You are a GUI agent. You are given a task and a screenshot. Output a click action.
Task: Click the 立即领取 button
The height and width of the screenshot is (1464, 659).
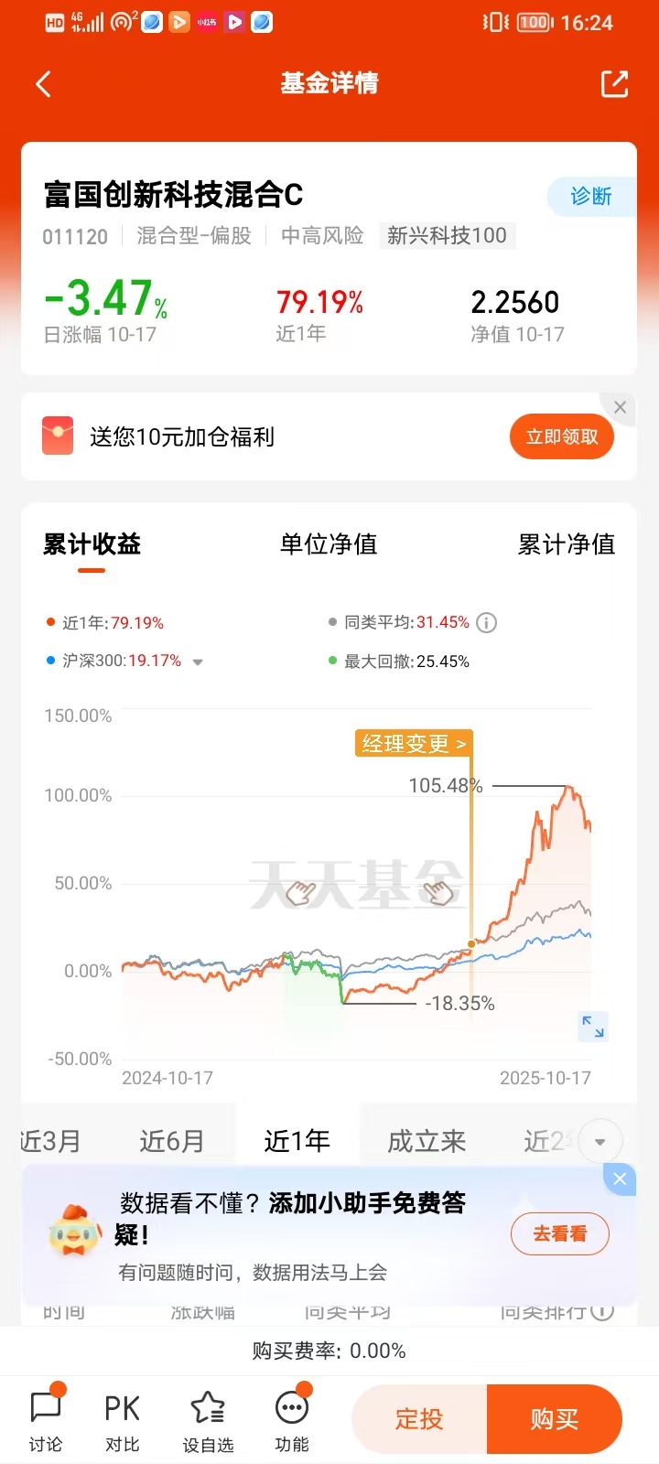click(562, 436)
